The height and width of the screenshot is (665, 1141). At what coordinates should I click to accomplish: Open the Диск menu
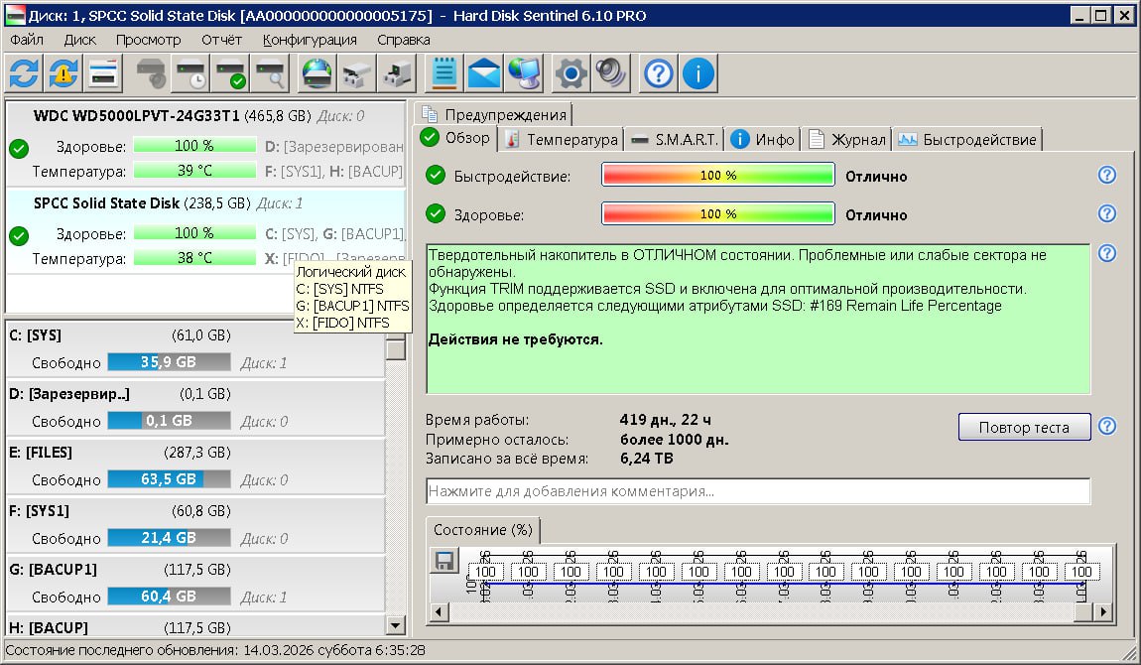[79, 40]
